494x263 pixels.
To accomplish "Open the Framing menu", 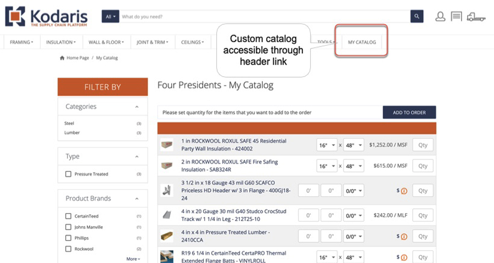I will (x=21, y=42).
